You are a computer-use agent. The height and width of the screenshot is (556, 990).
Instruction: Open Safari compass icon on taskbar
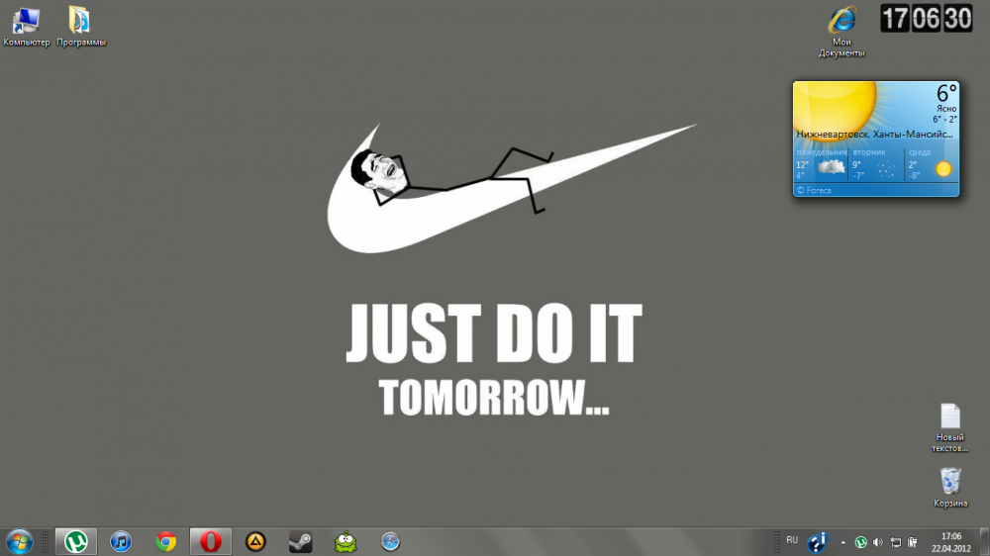pyautogui.click(x=390, y=541)
